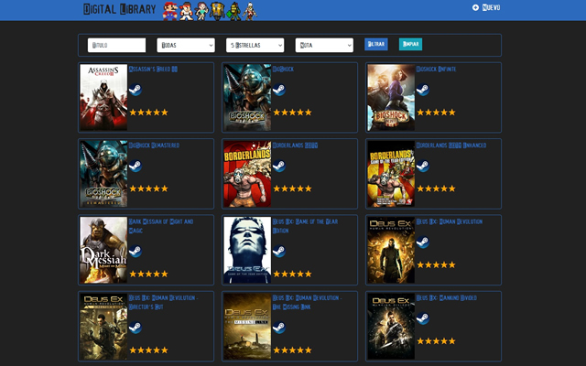The image size is (586, 366).
Task: Open the Nota sort dropdown
Action: coord(324,45)
